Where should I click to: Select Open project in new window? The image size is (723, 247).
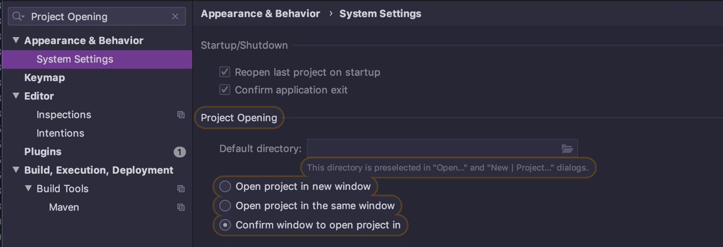[225, 187]
